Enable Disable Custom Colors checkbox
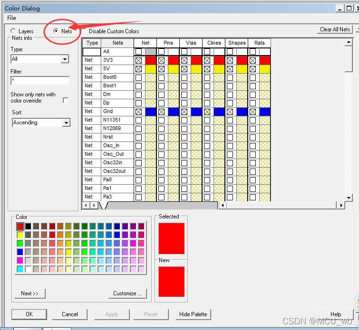 (x=84, y=31)
